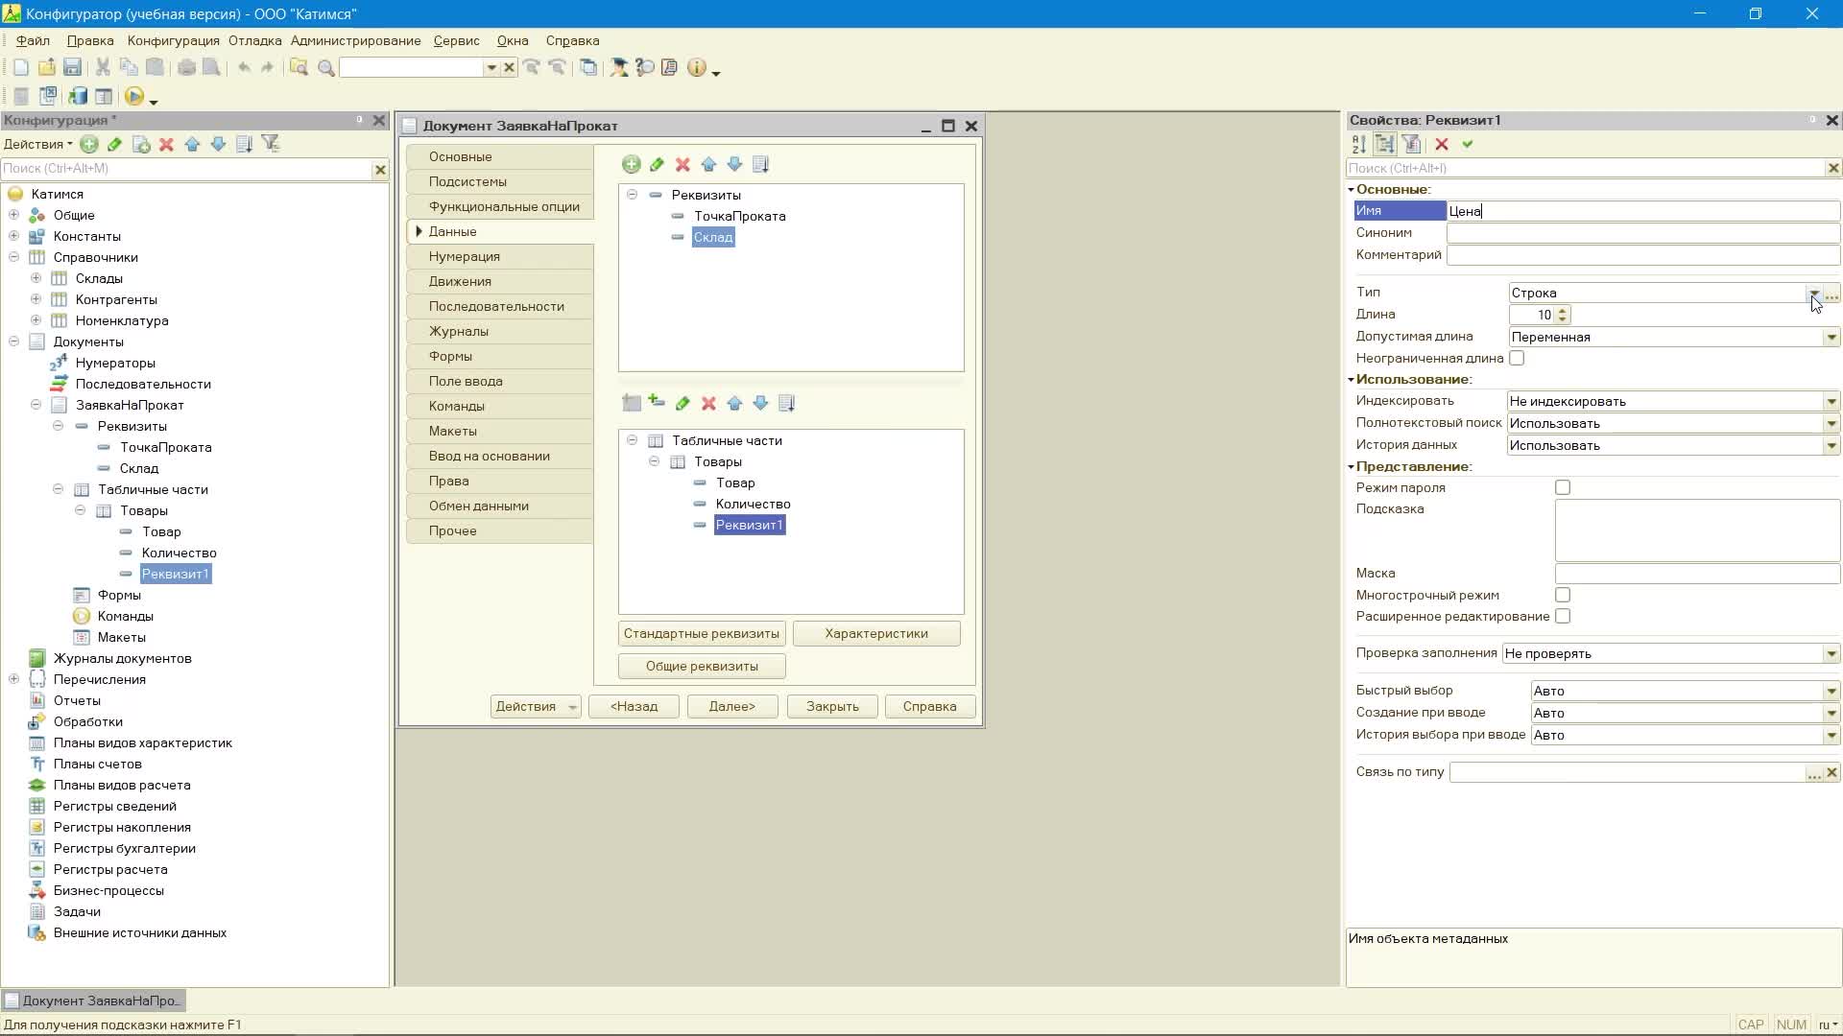Sort properties alphabetically icon in Properties panel
Viewport: 1843px width, 1036px height.
pos(1359,144)
